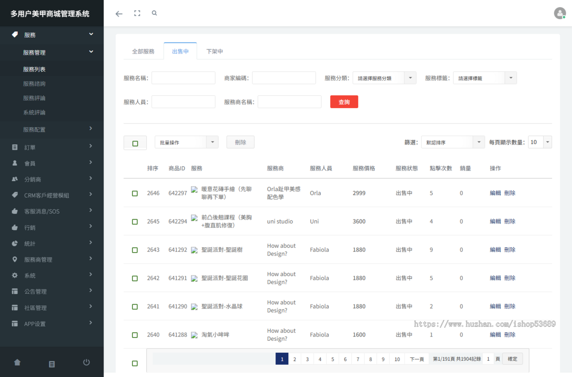Open the 每頁顯示數量 dropdown
Viewport: 572px width, 377px height.
pos(540,142)
